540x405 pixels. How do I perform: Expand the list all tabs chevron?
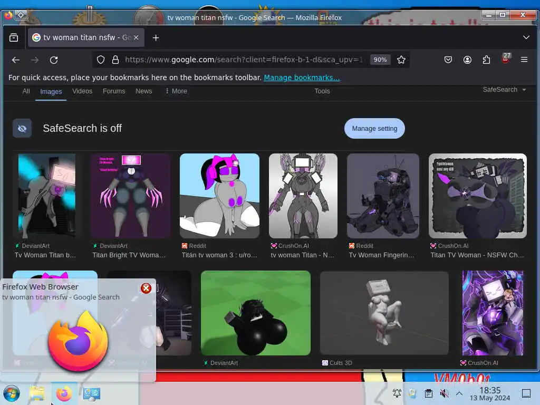(526, 37)
